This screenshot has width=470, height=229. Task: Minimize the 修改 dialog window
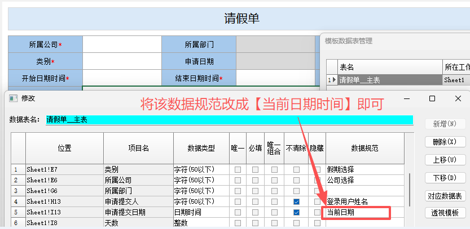(x=406, y=98)
